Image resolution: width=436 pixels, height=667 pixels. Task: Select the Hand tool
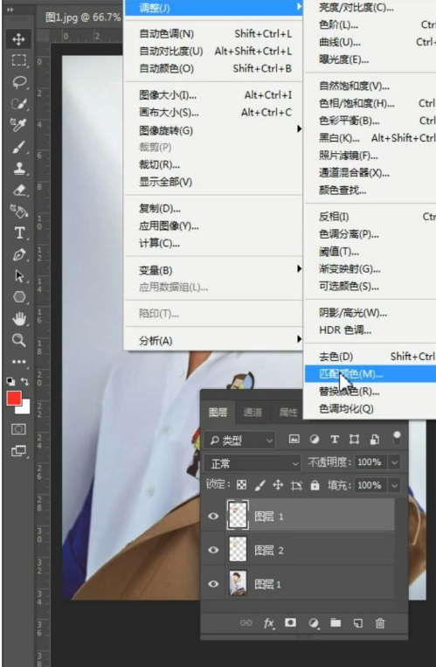(x=18, y=318)
